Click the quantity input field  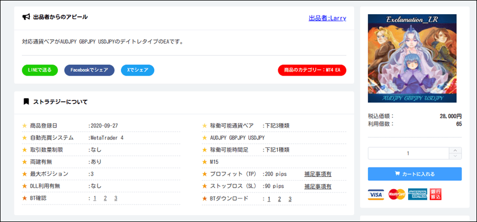point(408,153)
